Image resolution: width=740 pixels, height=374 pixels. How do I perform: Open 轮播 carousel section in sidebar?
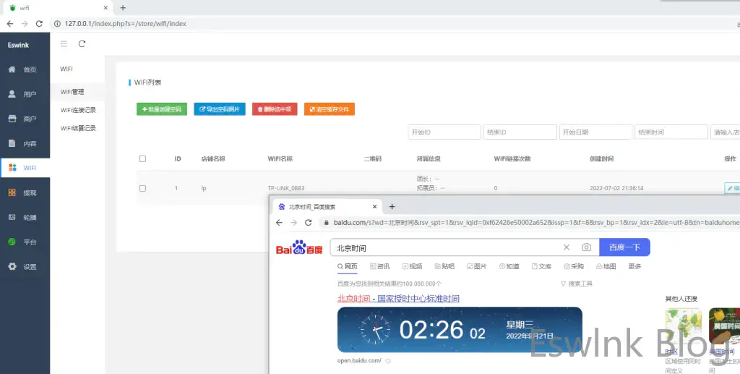coord(12,217)
